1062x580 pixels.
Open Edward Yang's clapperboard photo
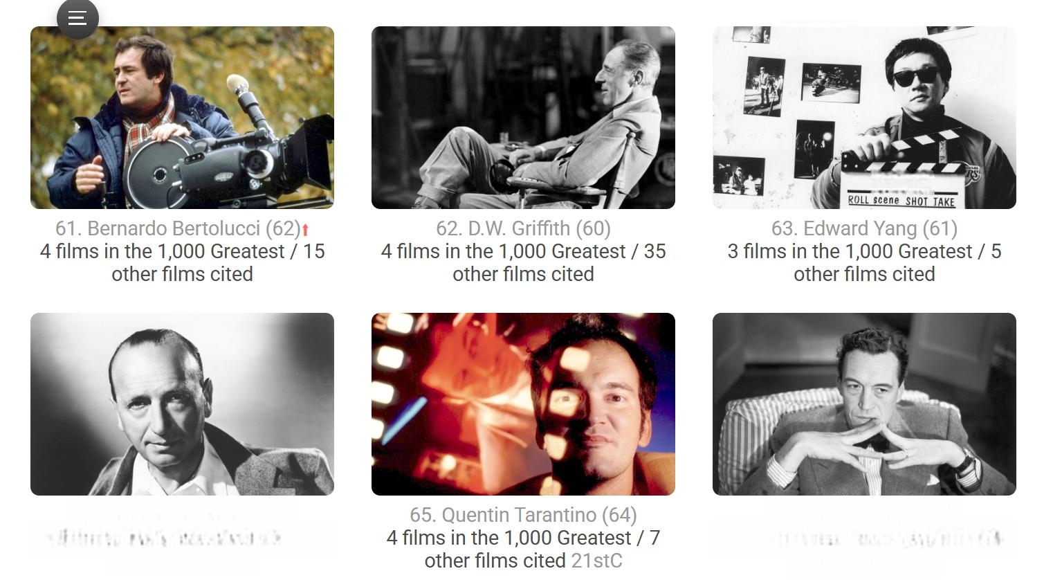pyautogui.click(x=864, y=118)
